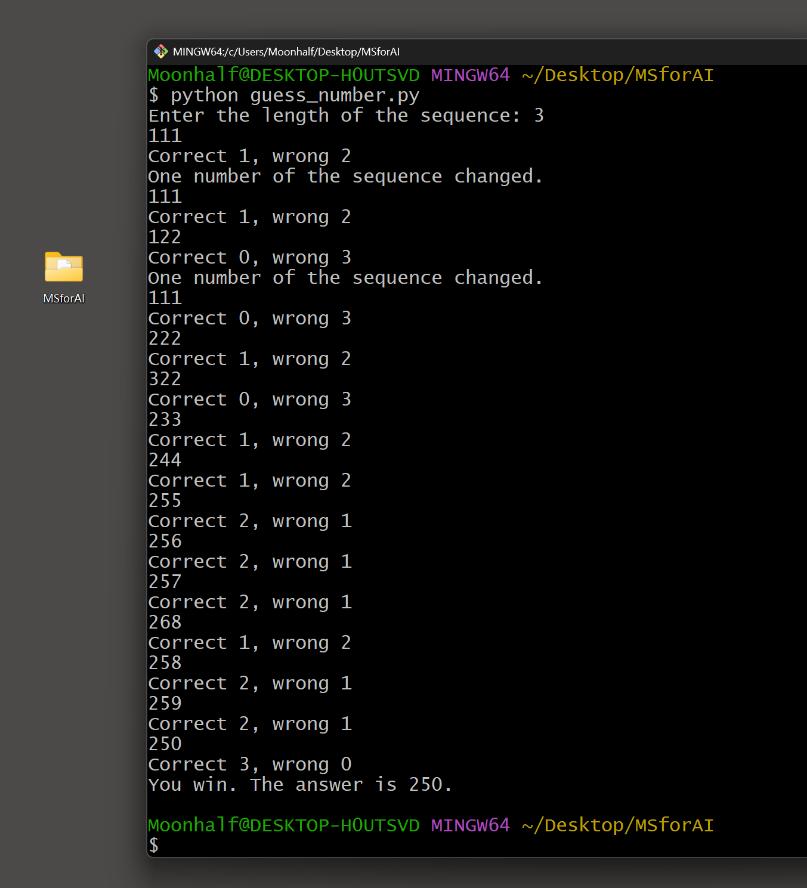
Task: Click the guess line '244'
Action: (x=165, y=460)
